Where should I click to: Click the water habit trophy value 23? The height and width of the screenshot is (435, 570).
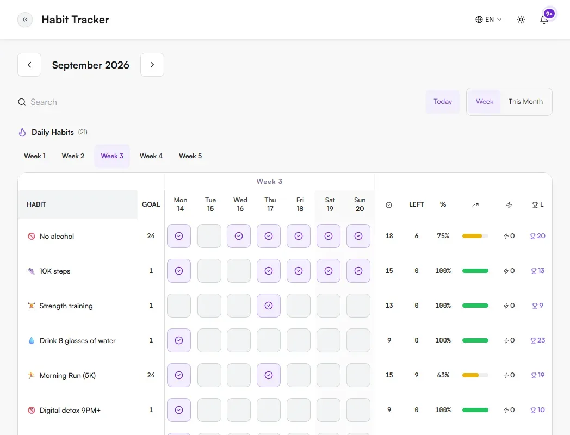coord(538,340)
